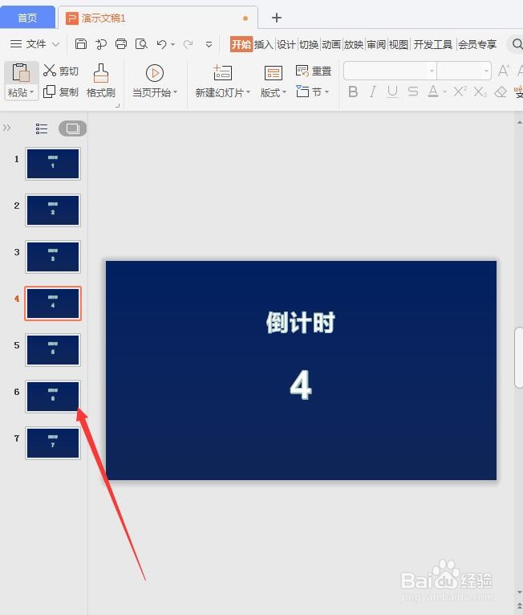Collapse the slide panel with double chevron

(6, 128)
